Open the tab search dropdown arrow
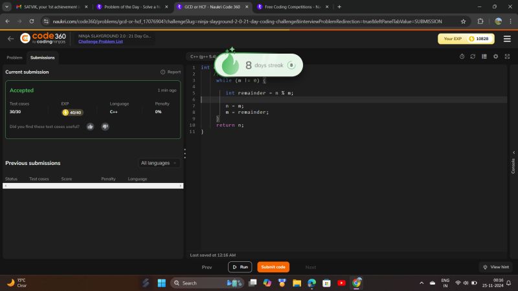The width and height of the screenshot is (518, 291). click(x=6, y=6)
